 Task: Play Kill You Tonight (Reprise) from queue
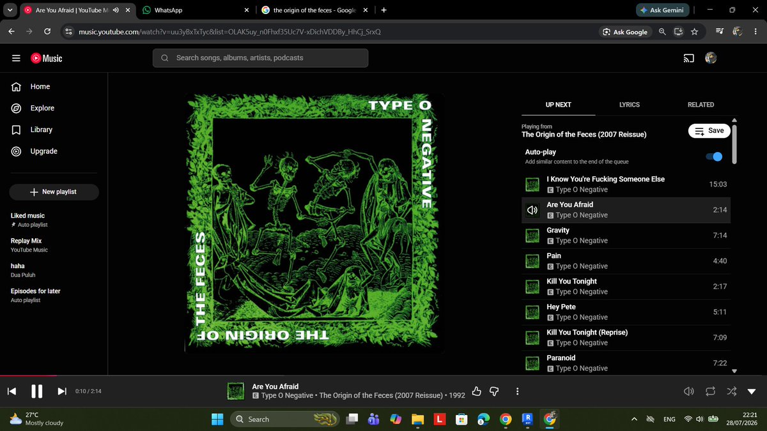tap(626, 338)
